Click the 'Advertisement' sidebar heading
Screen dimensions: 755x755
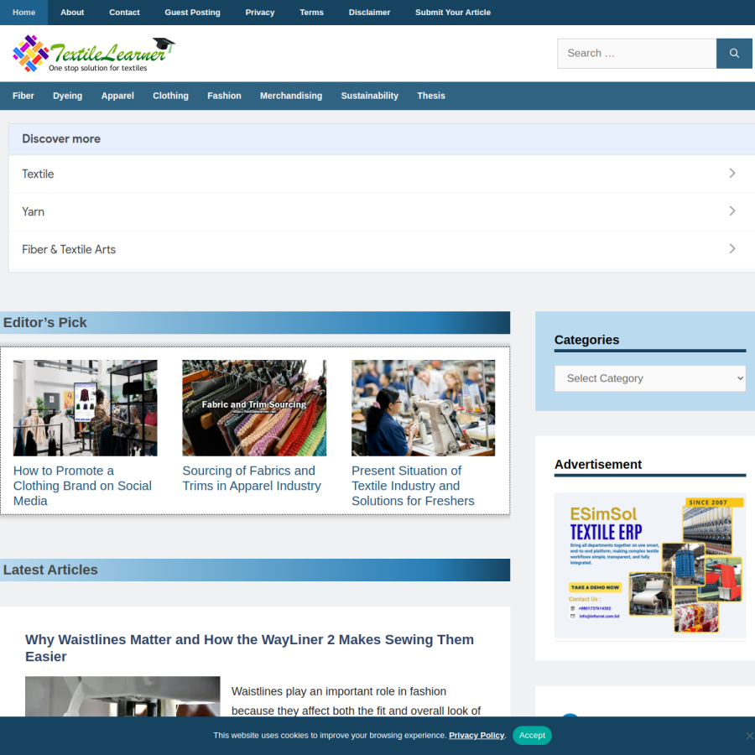598,465
